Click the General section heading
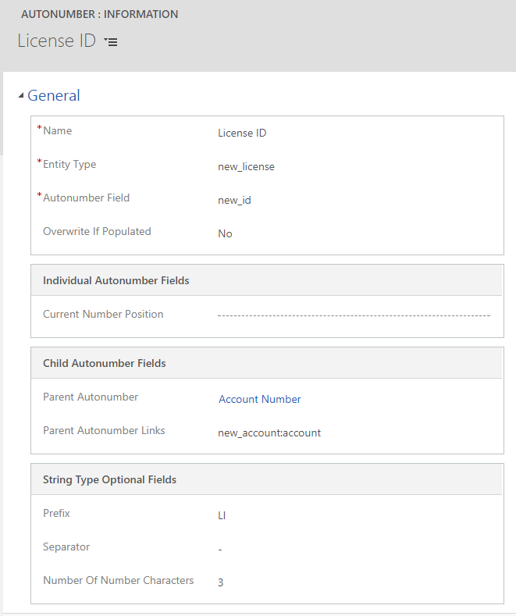Image resolution: width=516 pixels, height=616 pixels. (54, 96)
